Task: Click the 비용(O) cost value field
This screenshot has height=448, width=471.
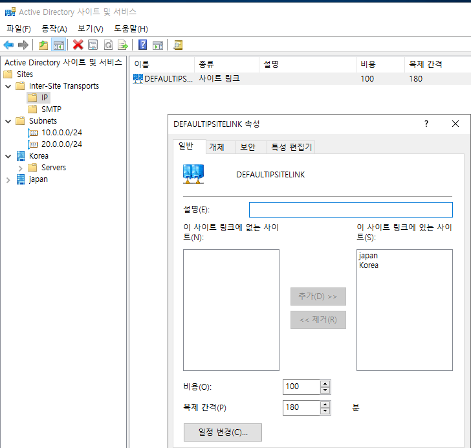Action: pyautogui.click(x=301, y=386)
